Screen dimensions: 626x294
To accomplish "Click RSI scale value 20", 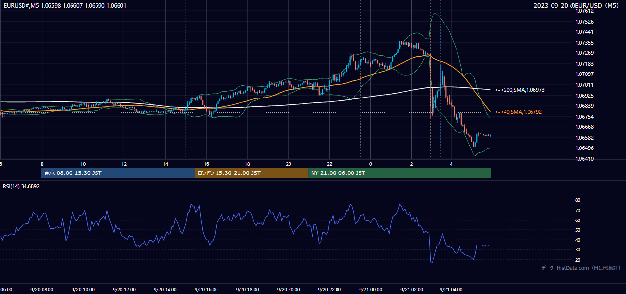I will point(578,260).
